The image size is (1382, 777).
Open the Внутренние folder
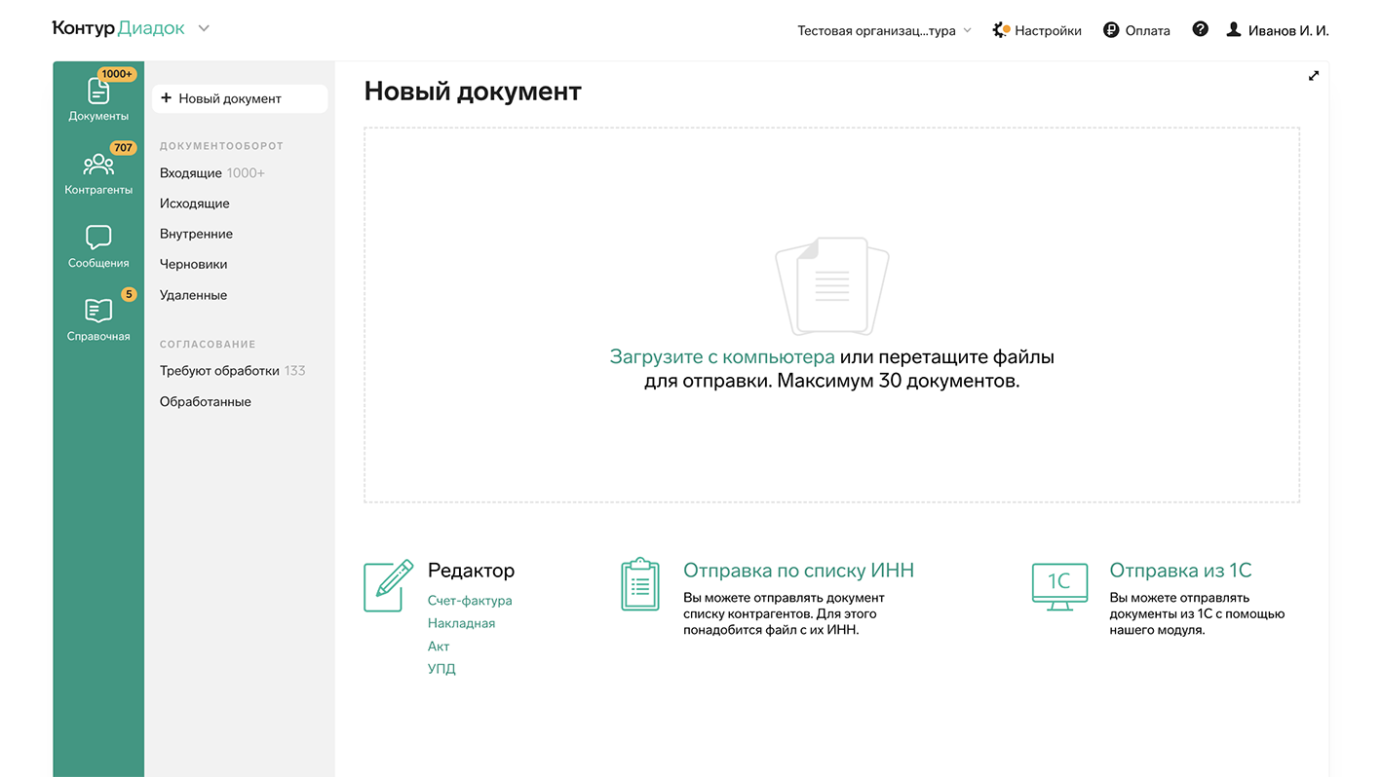(196, 234)
